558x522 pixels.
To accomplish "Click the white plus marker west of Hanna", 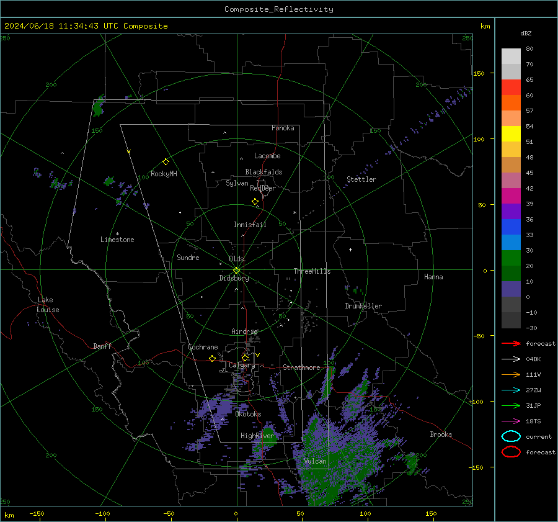I will (x=350, y=250).
